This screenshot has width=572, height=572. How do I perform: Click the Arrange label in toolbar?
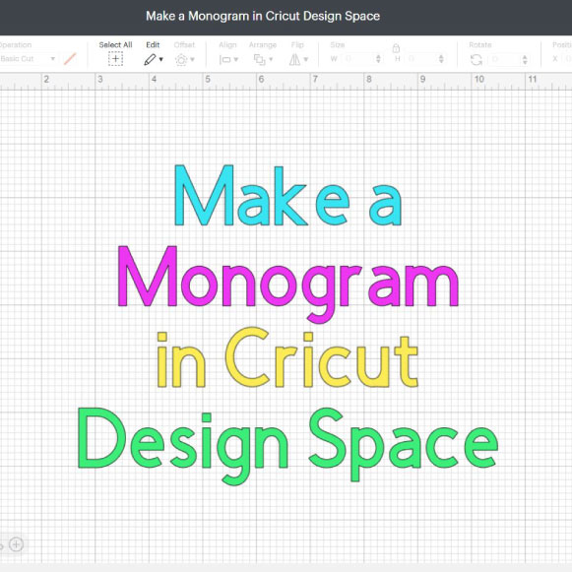tap(263, 45)
